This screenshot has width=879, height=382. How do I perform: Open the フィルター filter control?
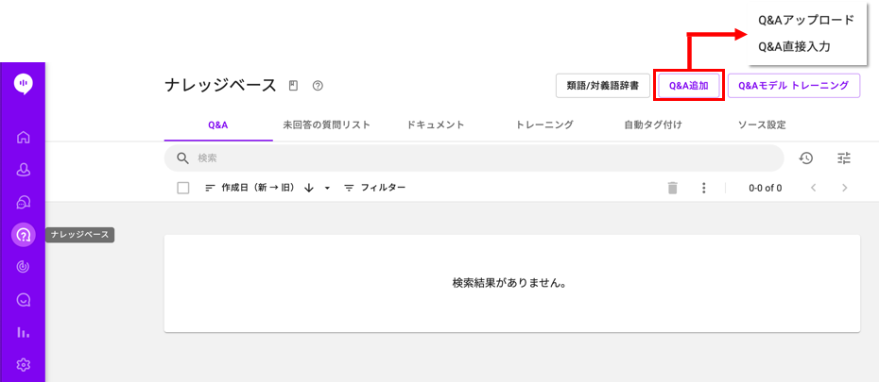pyautogui.click(x=374, y=188)
